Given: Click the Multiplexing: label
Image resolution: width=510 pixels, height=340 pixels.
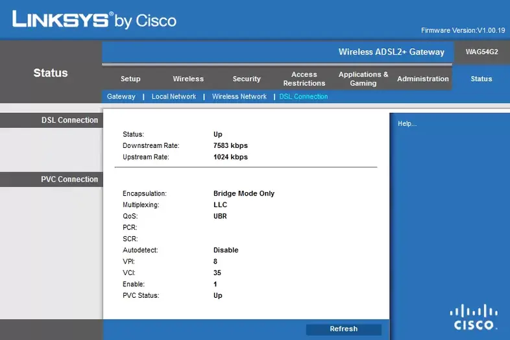Looking at the screenshot, I should (141, 204).
